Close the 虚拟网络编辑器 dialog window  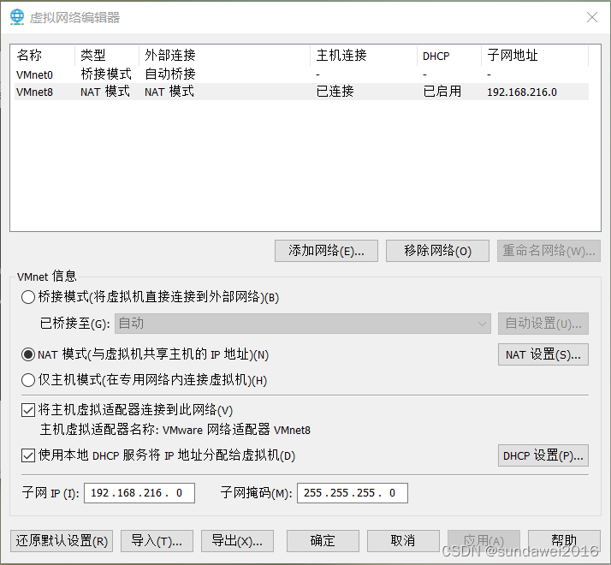click(592, 17)
